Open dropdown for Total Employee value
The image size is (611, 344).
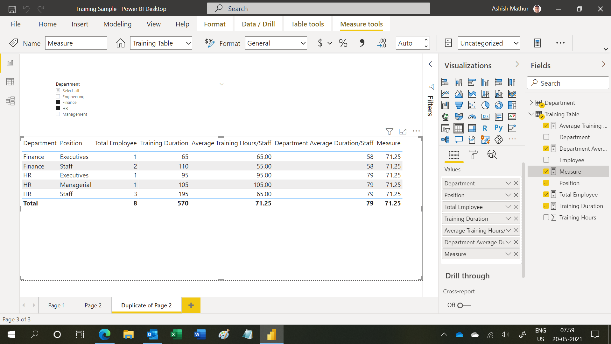coord(508,207)
